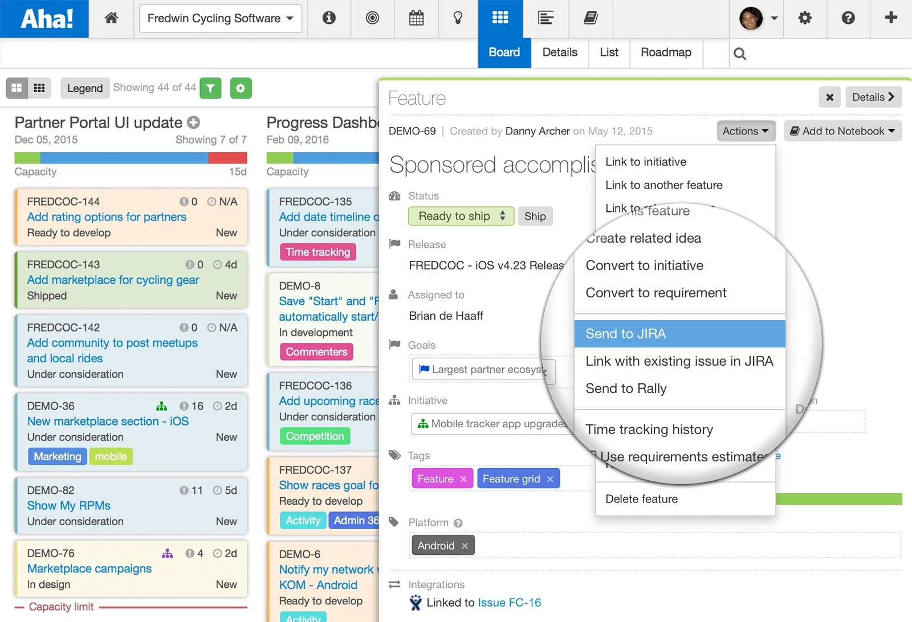Image resolution: width=912 pixels, height=622 pixels.
Task: Open the green filter funnel button
Action: (x=211, y=88)
